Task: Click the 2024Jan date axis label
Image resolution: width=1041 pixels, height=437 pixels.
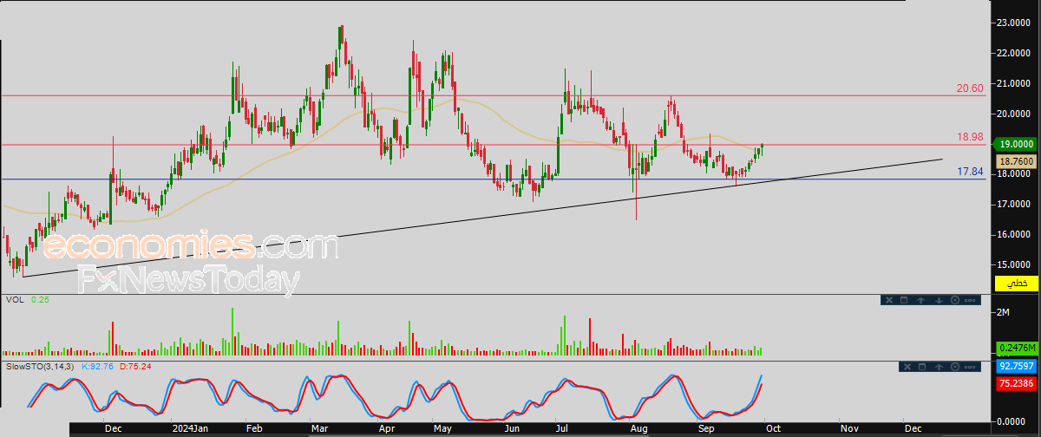Action: [188, 428]
